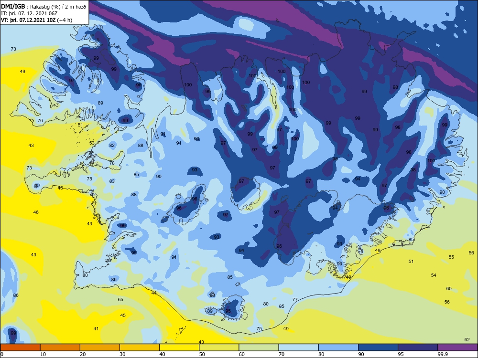Screen dimensions: 478x358
Task: Click the map humidity value '44'
Action: 154,293
